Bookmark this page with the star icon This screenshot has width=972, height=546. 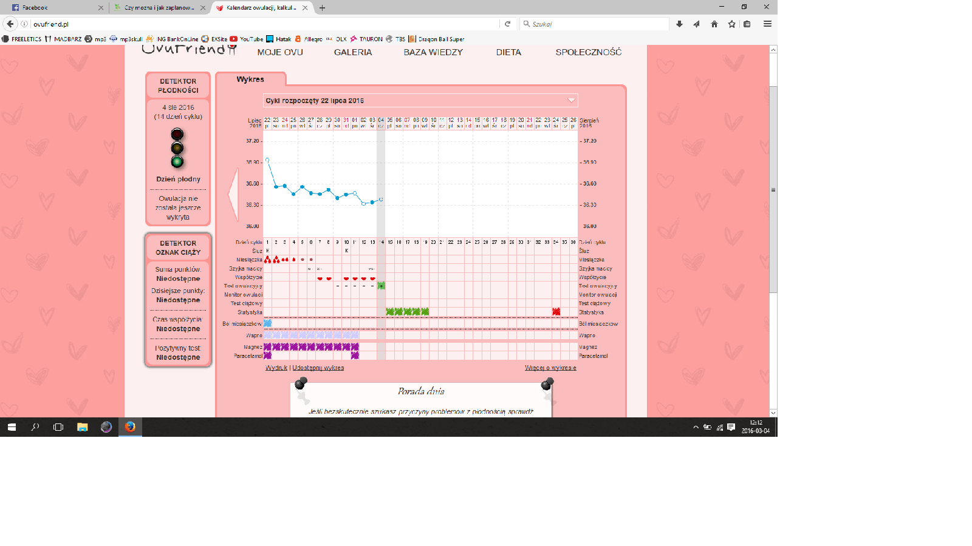732,24
